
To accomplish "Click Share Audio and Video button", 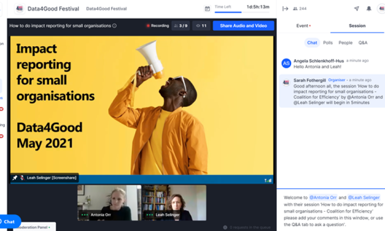I will coord(243,26).
